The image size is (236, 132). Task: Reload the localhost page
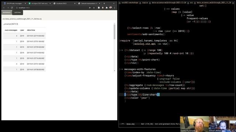(x=12, y=8)
